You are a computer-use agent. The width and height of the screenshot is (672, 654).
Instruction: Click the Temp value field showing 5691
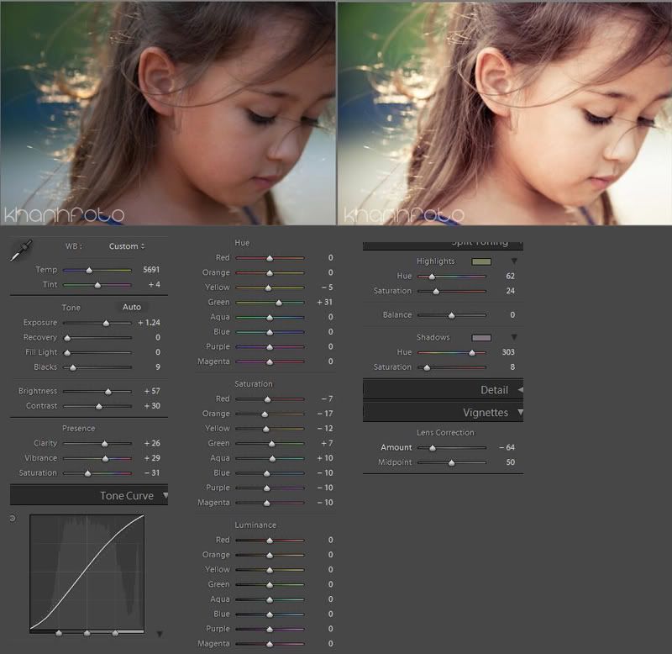(x=150, y=270)
